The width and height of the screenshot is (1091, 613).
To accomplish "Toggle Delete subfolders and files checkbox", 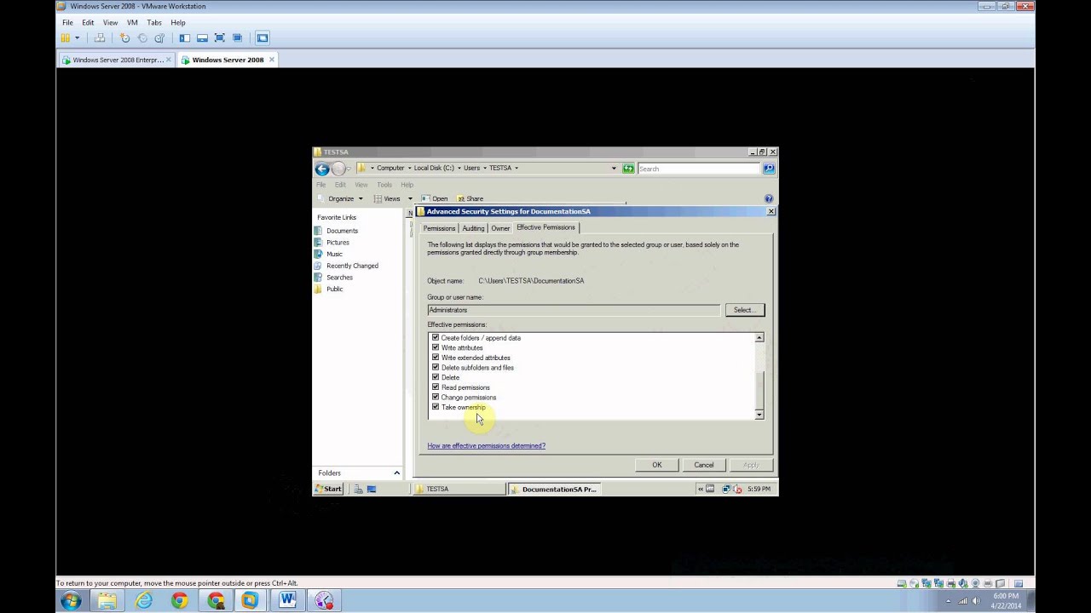I will tap(436, 367).
